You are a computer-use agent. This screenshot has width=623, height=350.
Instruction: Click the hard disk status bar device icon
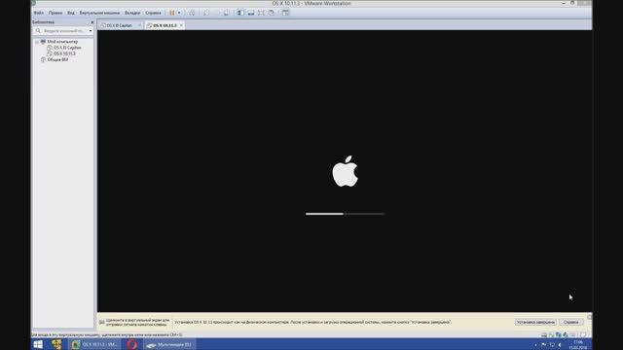(x=544, y=334)
